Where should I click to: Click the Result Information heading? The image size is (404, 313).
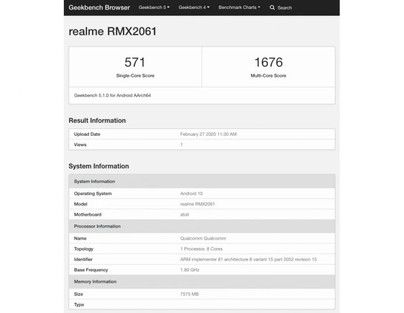97,121
